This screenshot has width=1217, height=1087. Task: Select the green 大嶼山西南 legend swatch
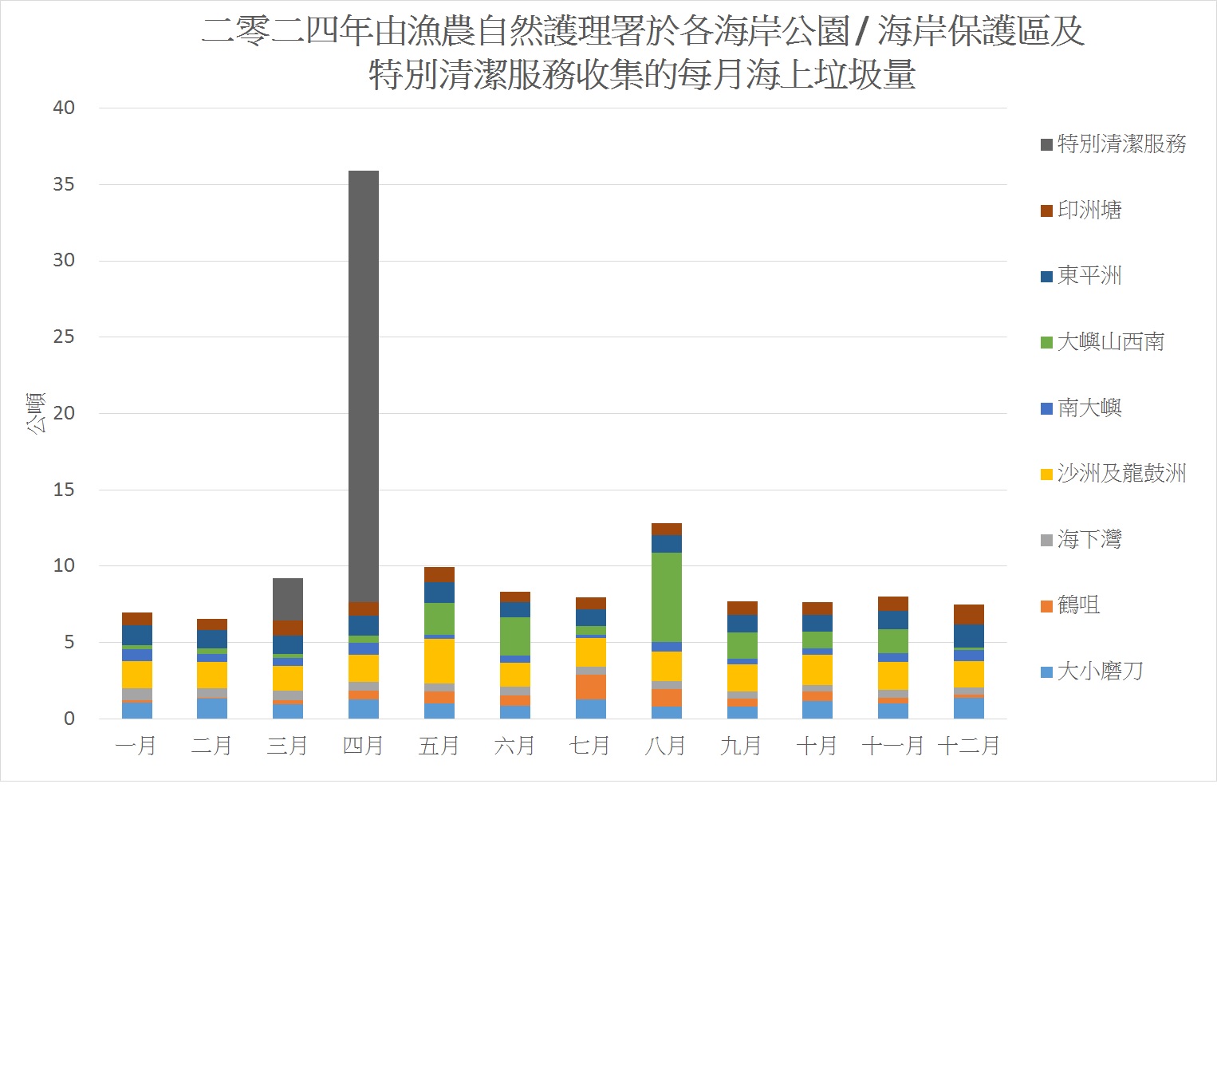[1046, 343]
